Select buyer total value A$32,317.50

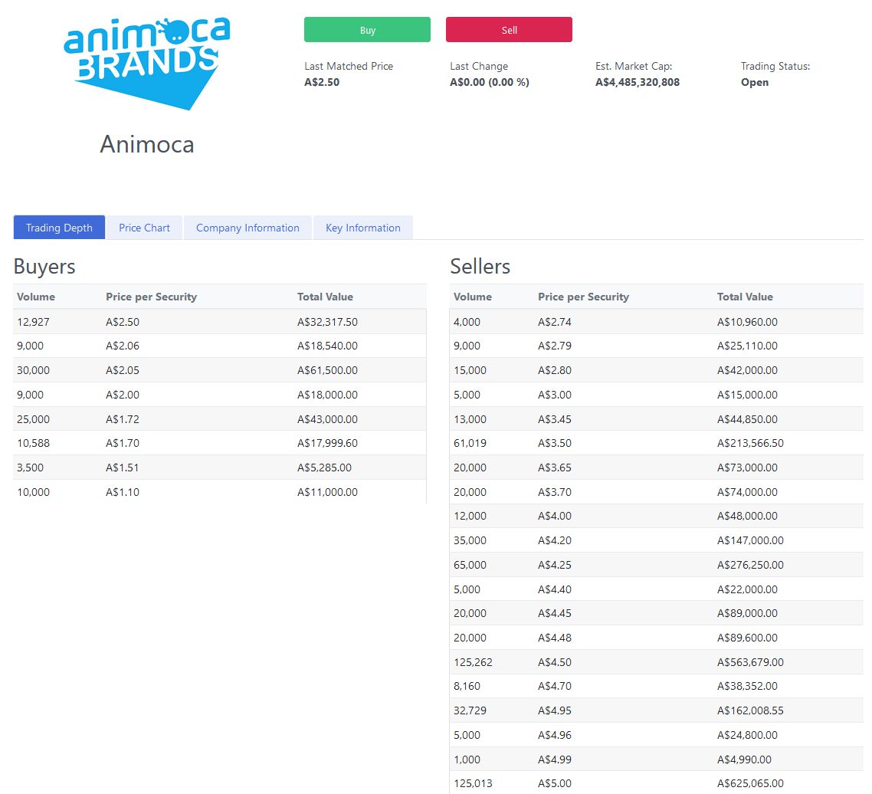[327, 322]
